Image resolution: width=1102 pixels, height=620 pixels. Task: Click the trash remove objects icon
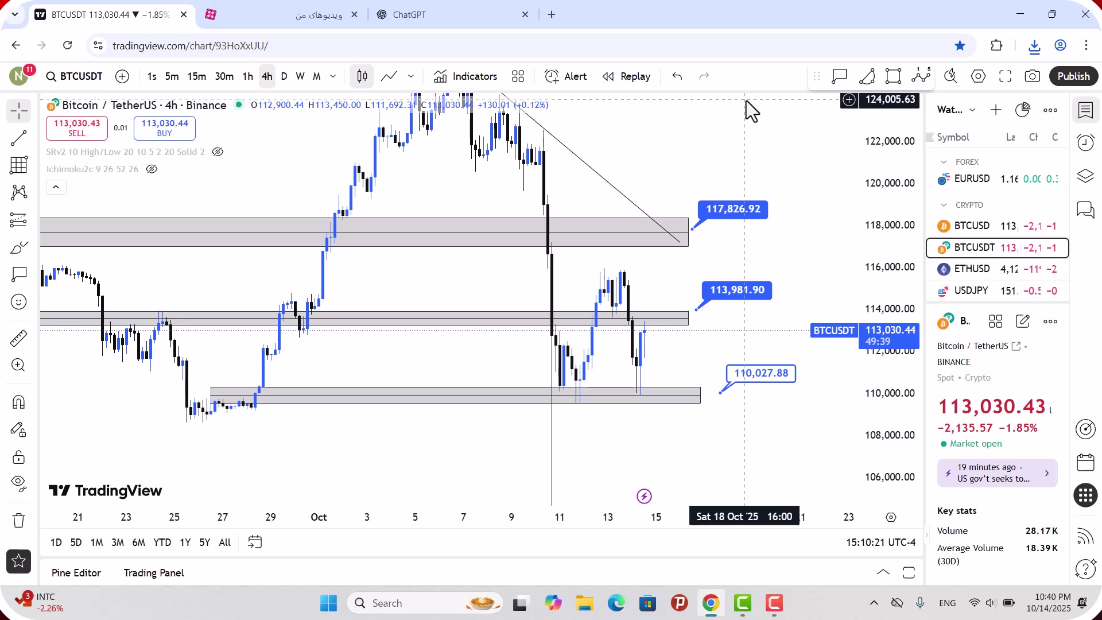(x=18, y=521)
